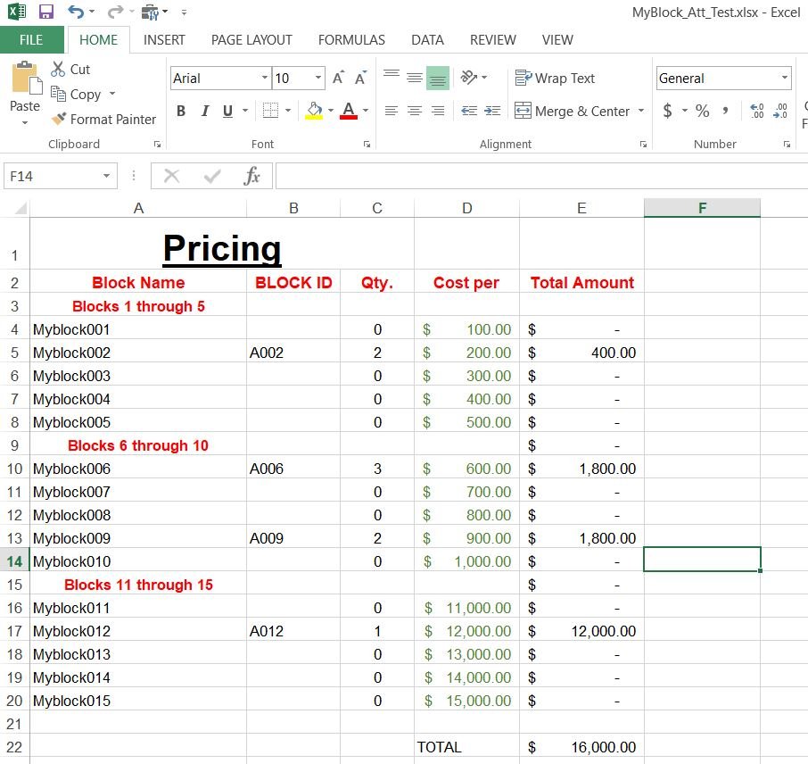Click the Undo arrow icon

pyautogui.click(x=76, y=12)
